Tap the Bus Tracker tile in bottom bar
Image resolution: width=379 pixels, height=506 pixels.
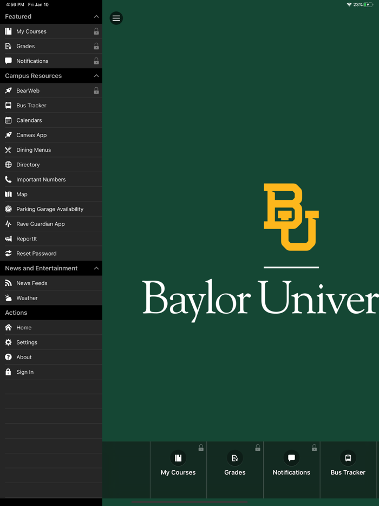(x=348, y=470)
